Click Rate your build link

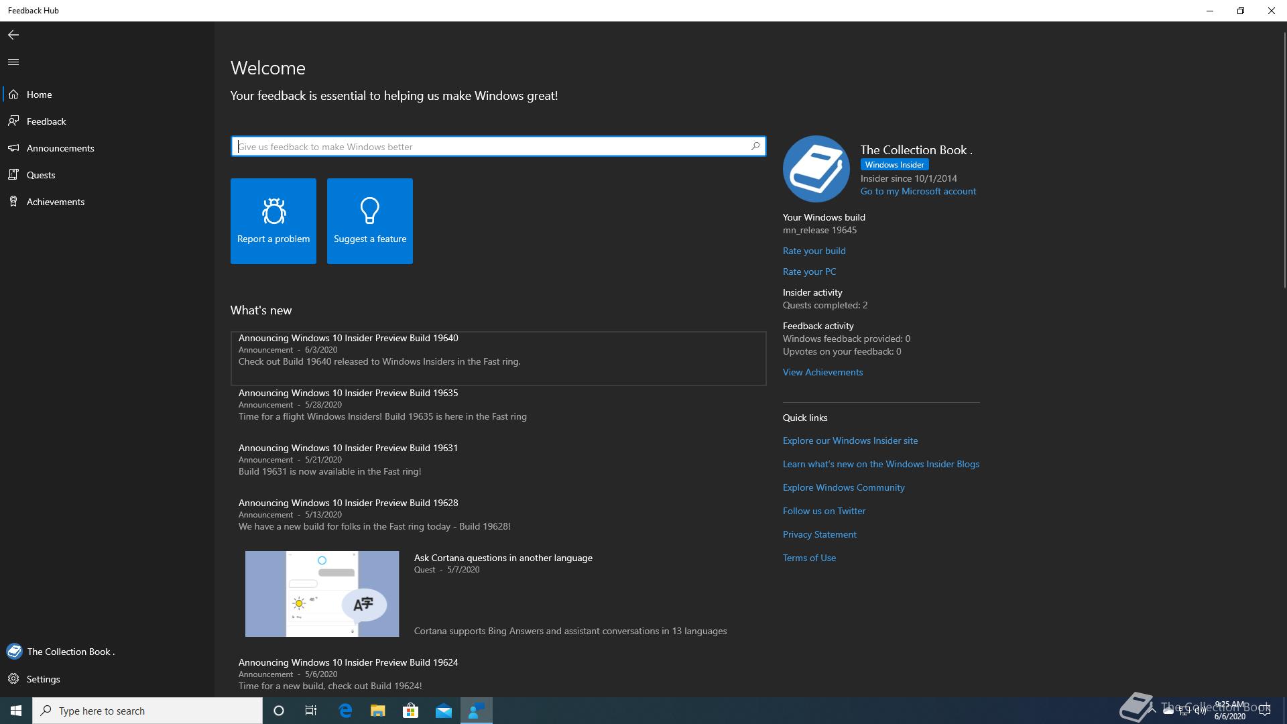(x=814, y=251)
